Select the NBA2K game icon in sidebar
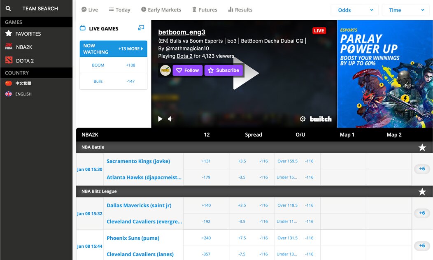This screenshot has height=260, width=433. point(9,46)
